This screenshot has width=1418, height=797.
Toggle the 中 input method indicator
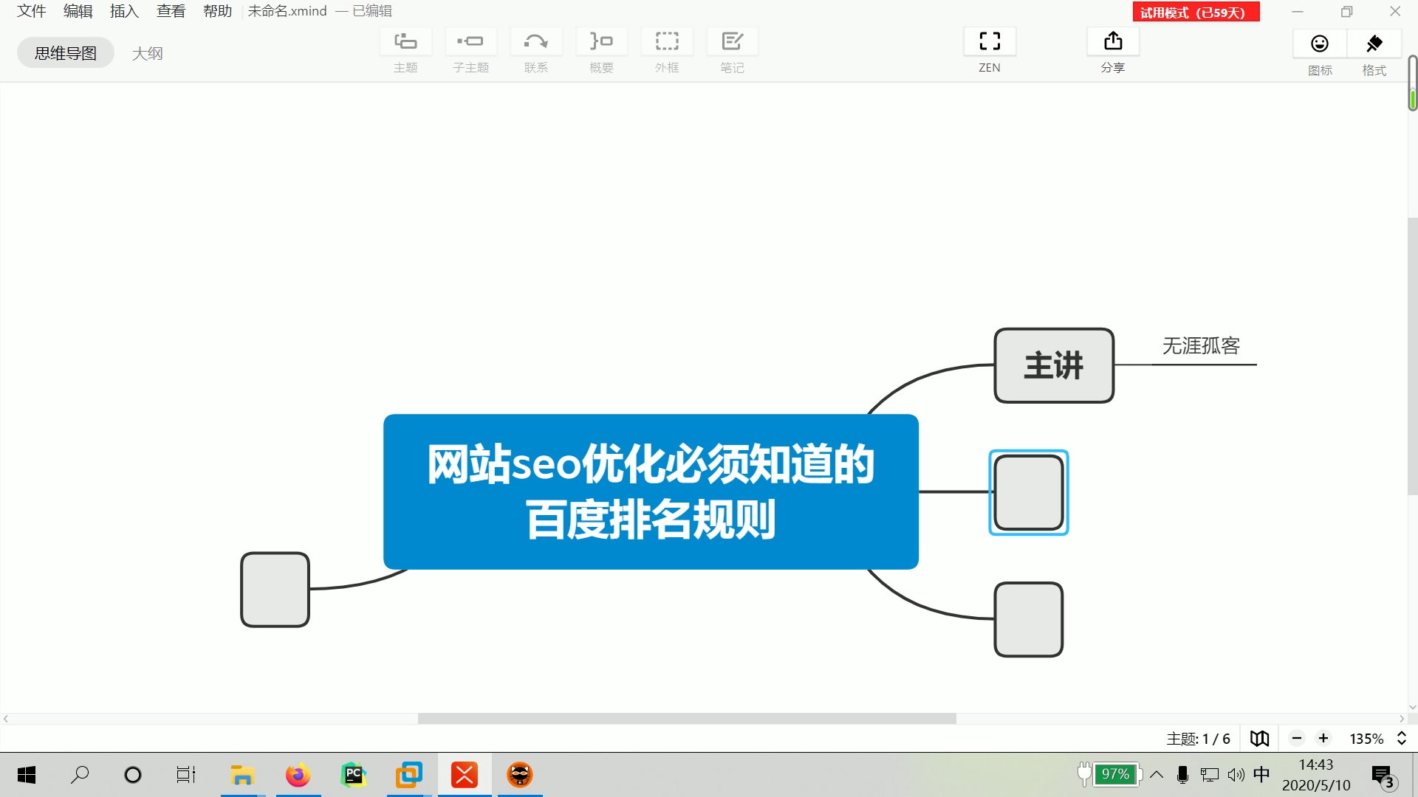1261,774
